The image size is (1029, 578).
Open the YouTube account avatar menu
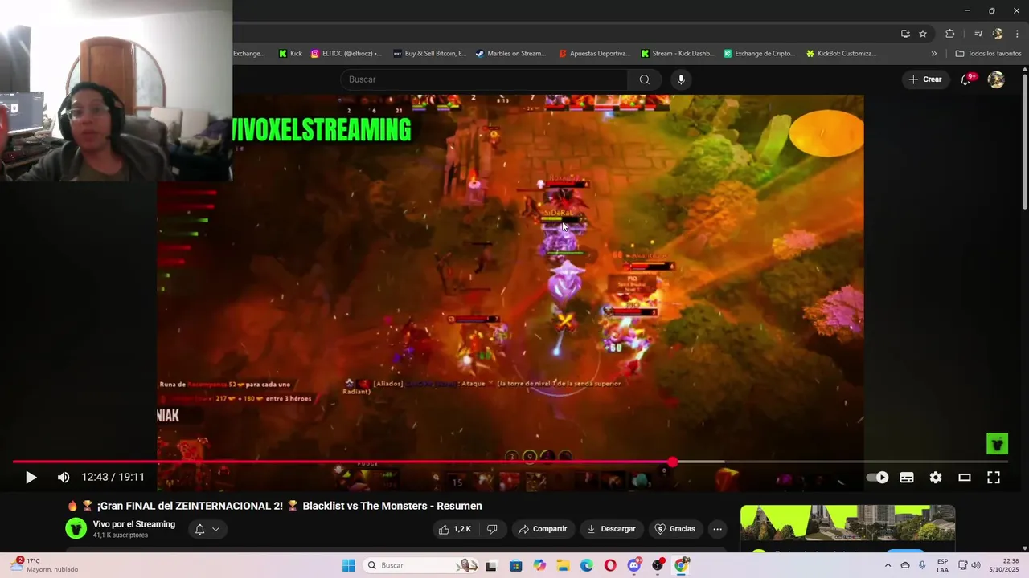click(996, 79)
